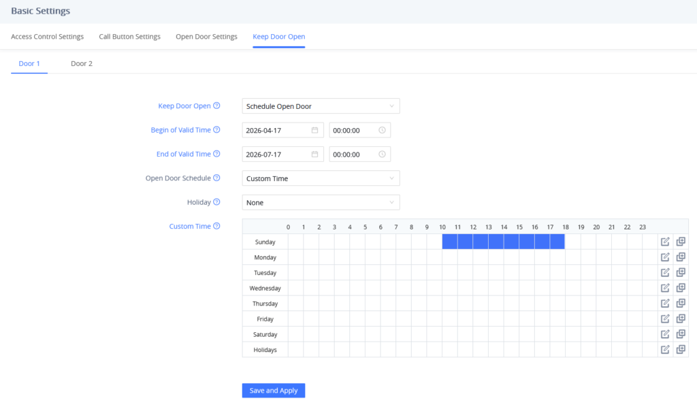This screenshot has width=697, height=405.
Task: Edit the Thursday time schedule
Action: (665, 303)
